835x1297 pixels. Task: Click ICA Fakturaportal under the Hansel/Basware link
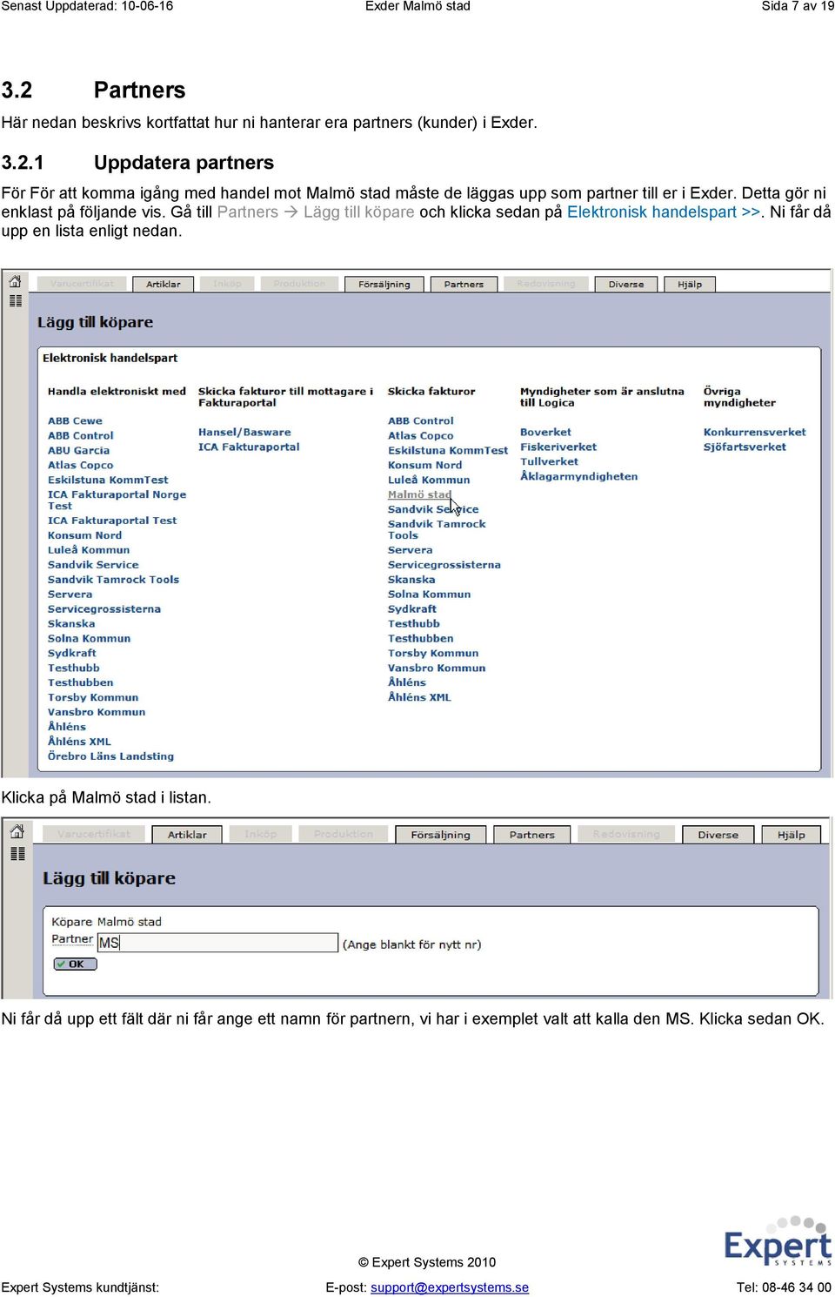(249, 447)
